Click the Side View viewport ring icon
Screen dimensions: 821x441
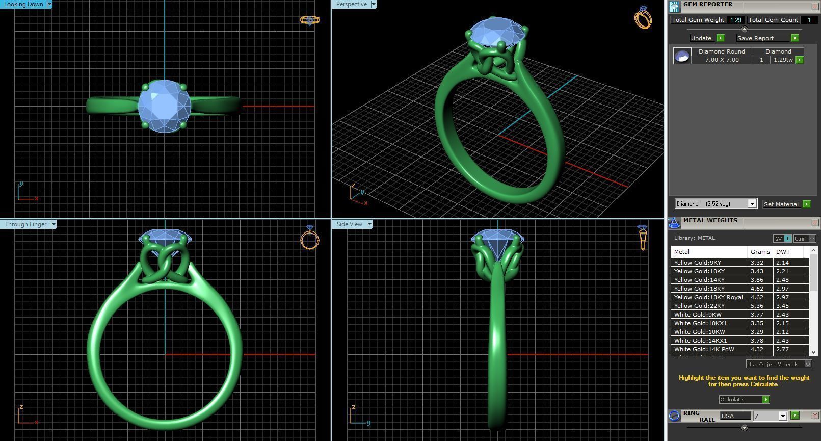click(642, 238)
